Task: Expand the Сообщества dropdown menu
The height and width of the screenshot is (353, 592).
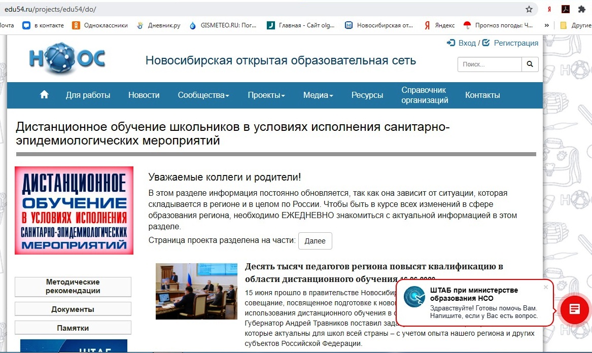Action: click(203, 95)
